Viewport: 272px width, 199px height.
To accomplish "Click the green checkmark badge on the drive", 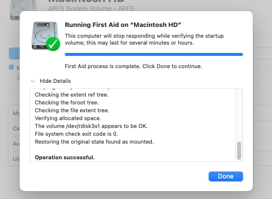I will click(x=53, y=44).
